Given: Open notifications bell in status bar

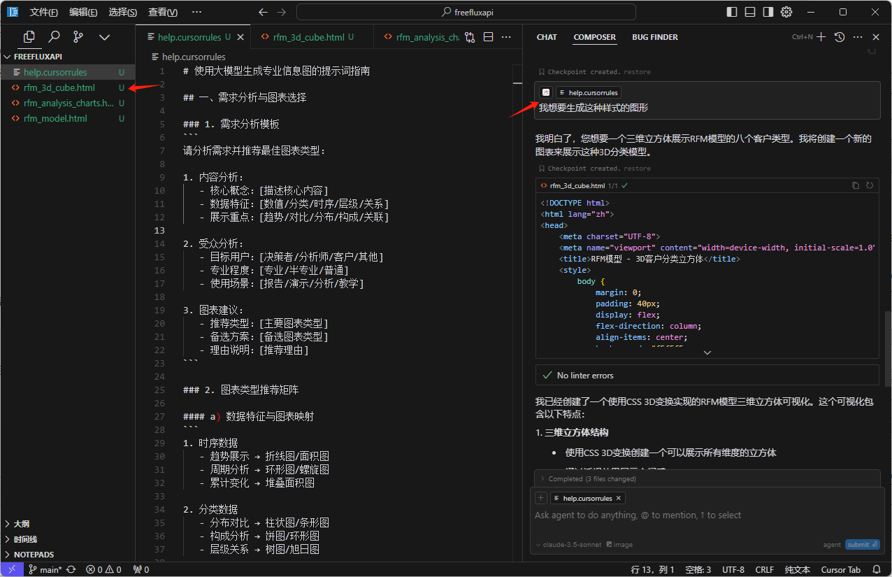Looking at the screenshot, I should click(877, 569).
